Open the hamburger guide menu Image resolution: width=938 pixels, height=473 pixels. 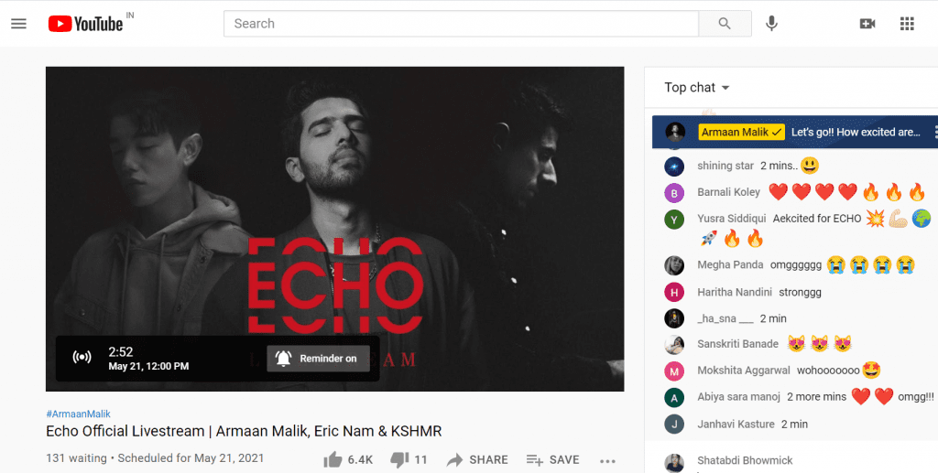[18, 24]
